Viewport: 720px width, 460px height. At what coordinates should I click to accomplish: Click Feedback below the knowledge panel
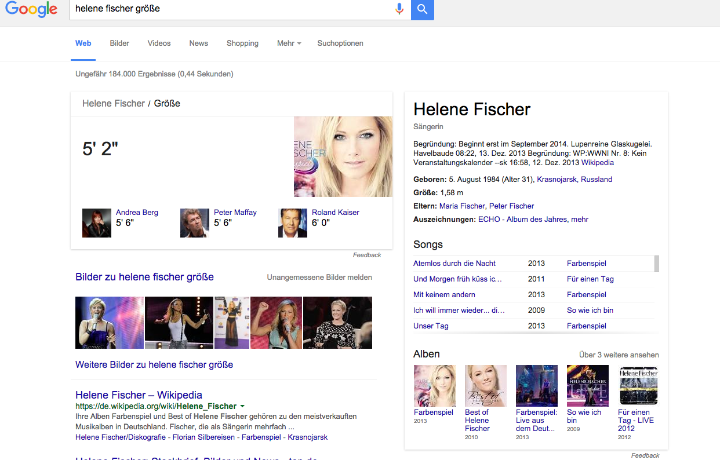[645, 455]
